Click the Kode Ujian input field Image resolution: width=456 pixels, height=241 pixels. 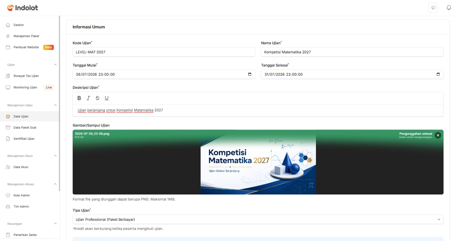pyautogui.click(x=164, y=52)
